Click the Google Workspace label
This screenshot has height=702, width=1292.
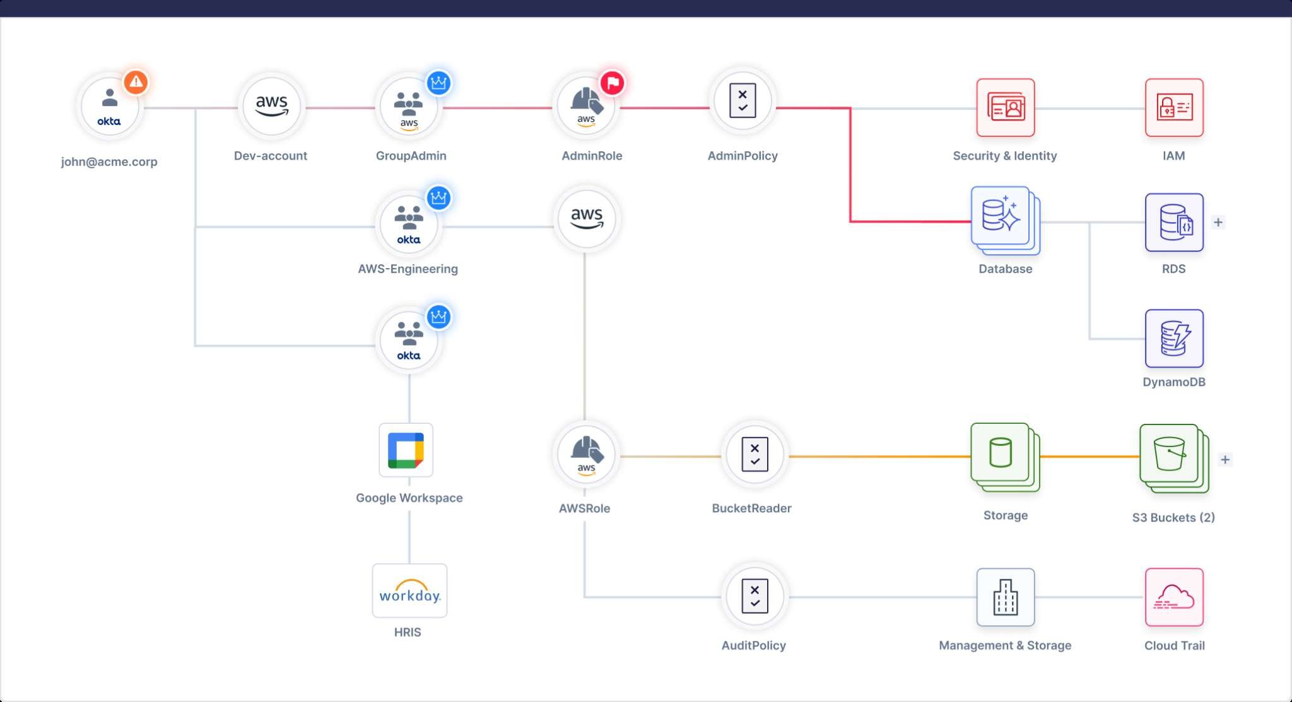click(x=409, y=498)
